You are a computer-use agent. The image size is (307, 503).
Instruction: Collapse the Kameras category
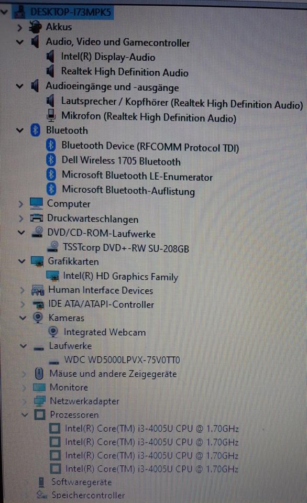pyautogui.click(x=23, y=318)
